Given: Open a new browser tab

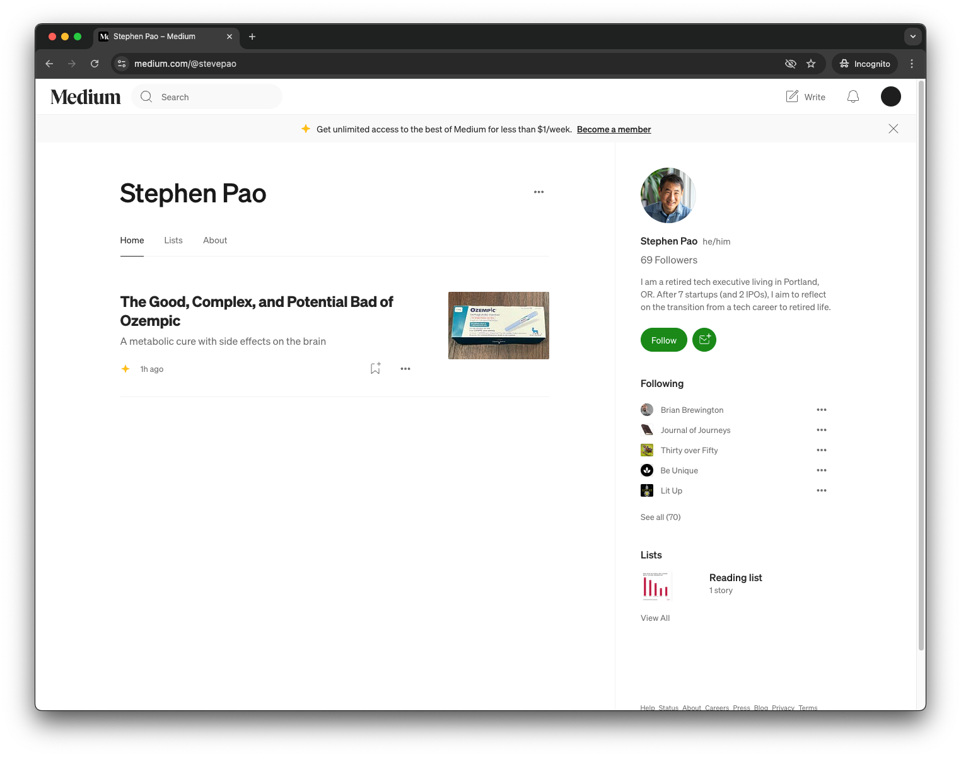Looking at the screenshot, I should click(252, 37).
